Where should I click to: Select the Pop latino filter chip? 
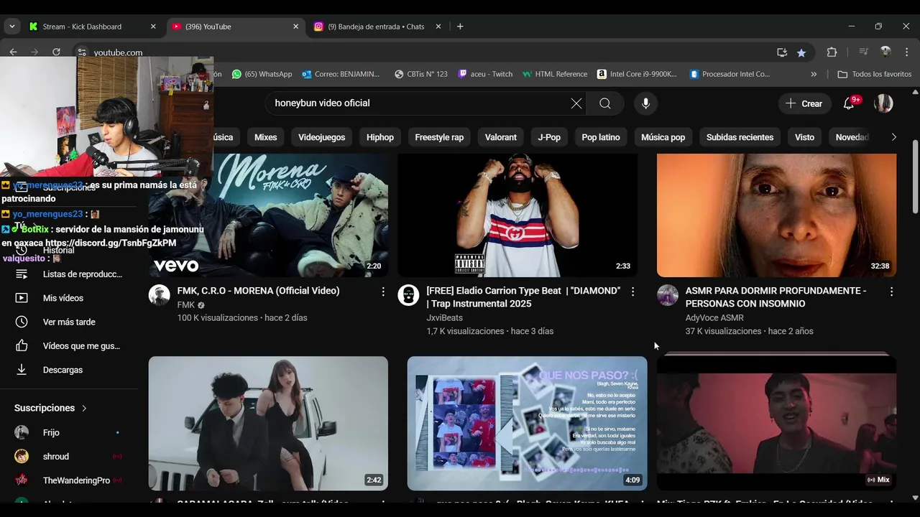click(601, 137)
